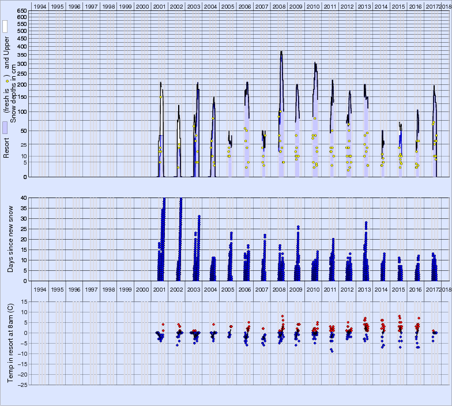Click the 2003 days-since-snow column peak
Viewport: 452px width, 406px height.
click(x=199, y=216)
